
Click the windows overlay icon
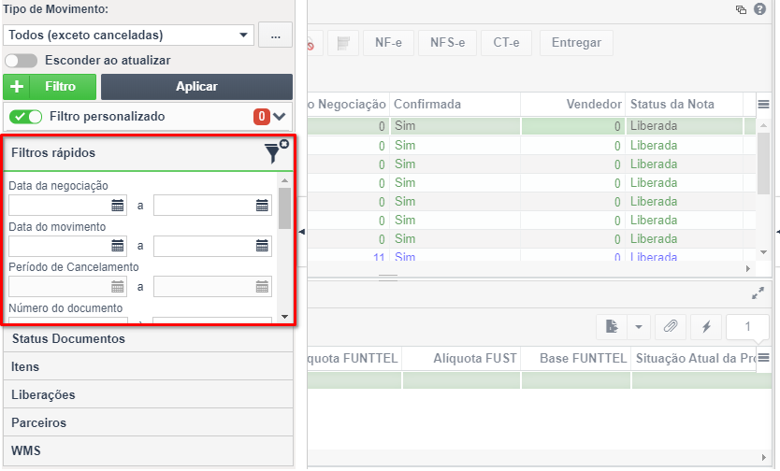point(741,9)
